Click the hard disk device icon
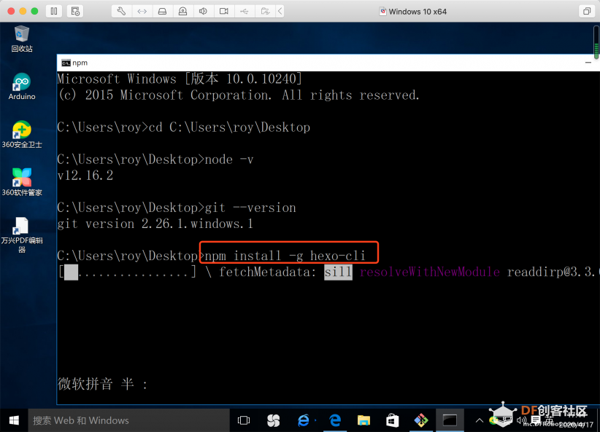Viewport: 600px width, 432px height. pyautogui.click(x=162, y=11)
